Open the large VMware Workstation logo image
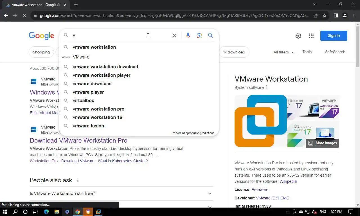Screen dimensions: 360x216 click(260, 121)
